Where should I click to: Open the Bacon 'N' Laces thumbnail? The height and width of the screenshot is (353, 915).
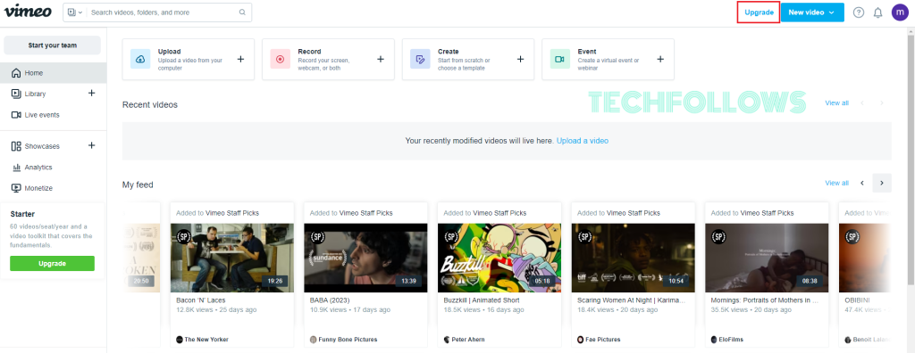(231, 258)
